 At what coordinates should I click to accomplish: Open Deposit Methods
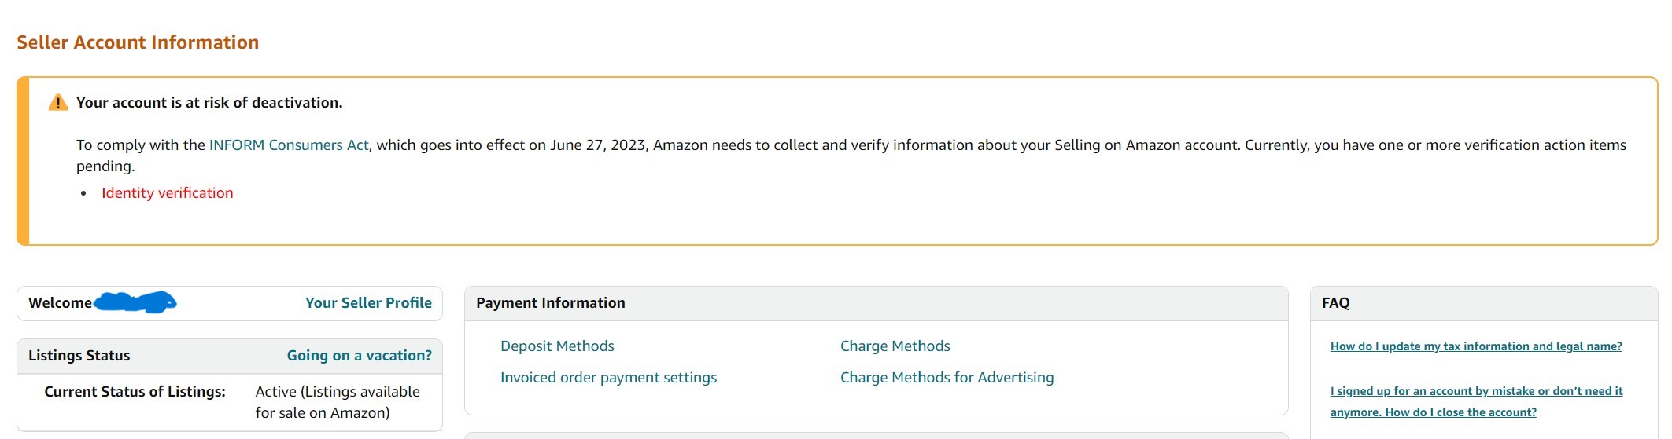coord(557,346)
